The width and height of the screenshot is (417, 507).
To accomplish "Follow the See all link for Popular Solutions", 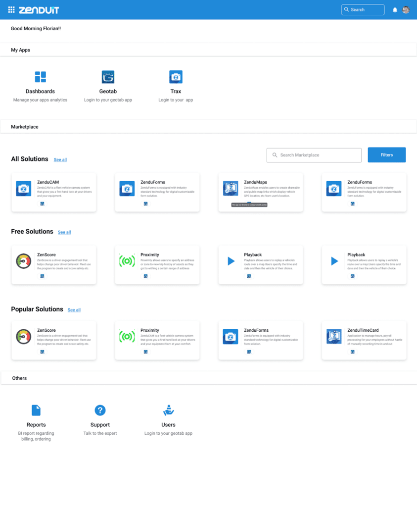I will 74,310.
